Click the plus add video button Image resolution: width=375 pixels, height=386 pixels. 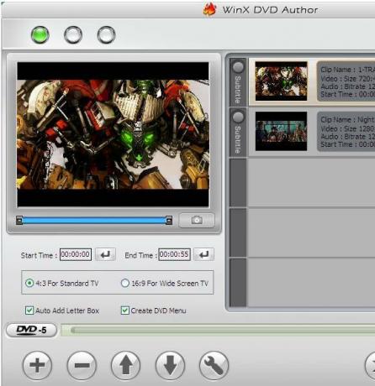[37, 365]
